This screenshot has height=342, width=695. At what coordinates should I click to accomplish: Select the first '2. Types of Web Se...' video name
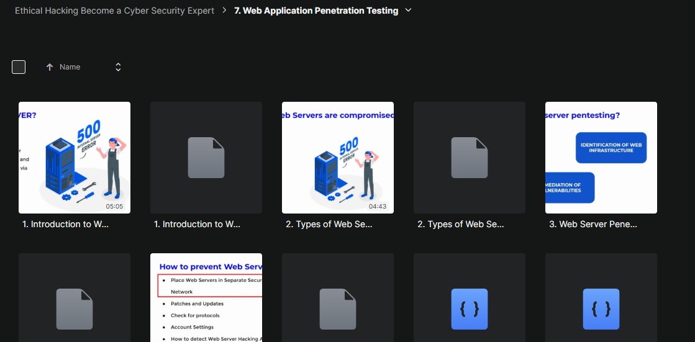click(329, 224)
